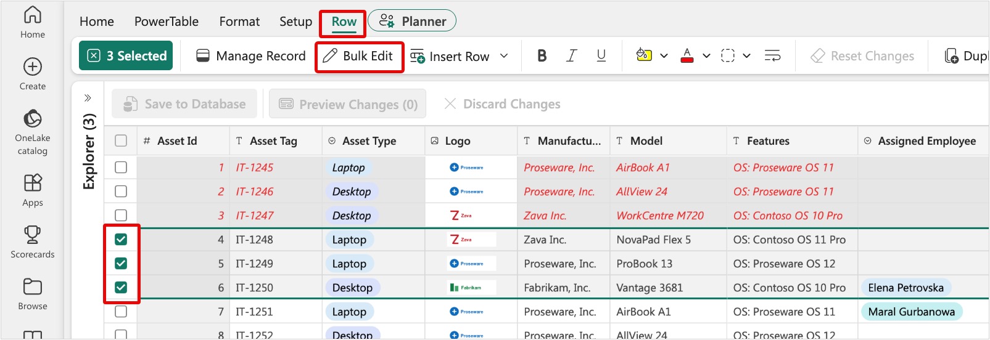Click the cell border icon

(x=728, y=56)
